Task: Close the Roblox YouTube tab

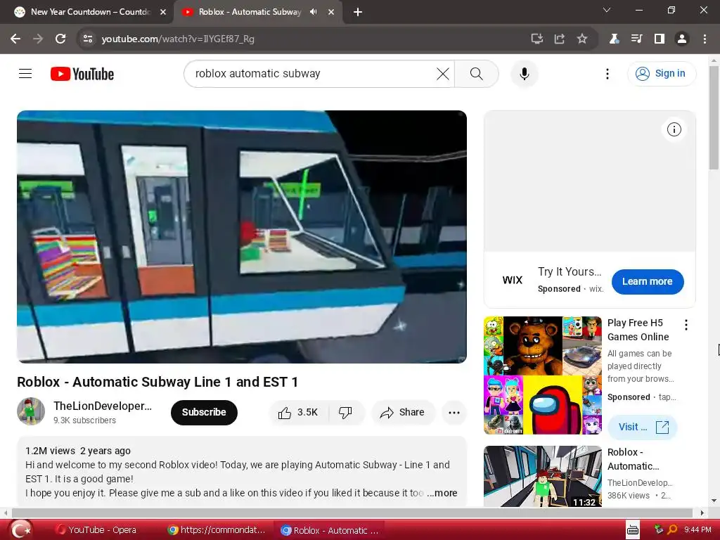Action: click(331, 12)
